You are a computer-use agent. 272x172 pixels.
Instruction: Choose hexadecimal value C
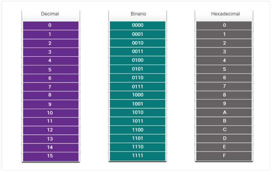[224, 130]
